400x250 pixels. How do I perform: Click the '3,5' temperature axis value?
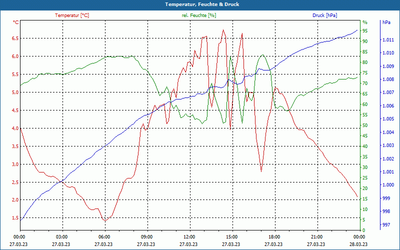(15, 146)
